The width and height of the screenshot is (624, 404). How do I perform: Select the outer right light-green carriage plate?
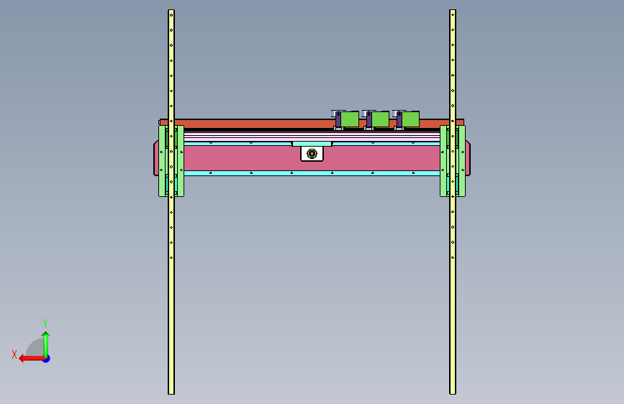click(462, 161)
